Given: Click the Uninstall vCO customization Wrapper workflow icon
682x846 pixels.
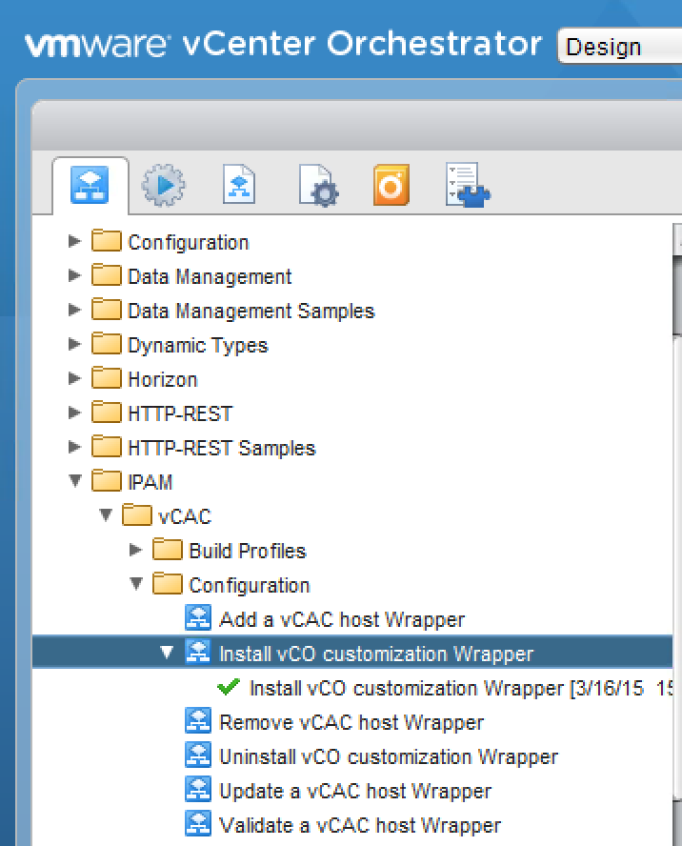Looking at the screenshot, I should click(198, 755).
